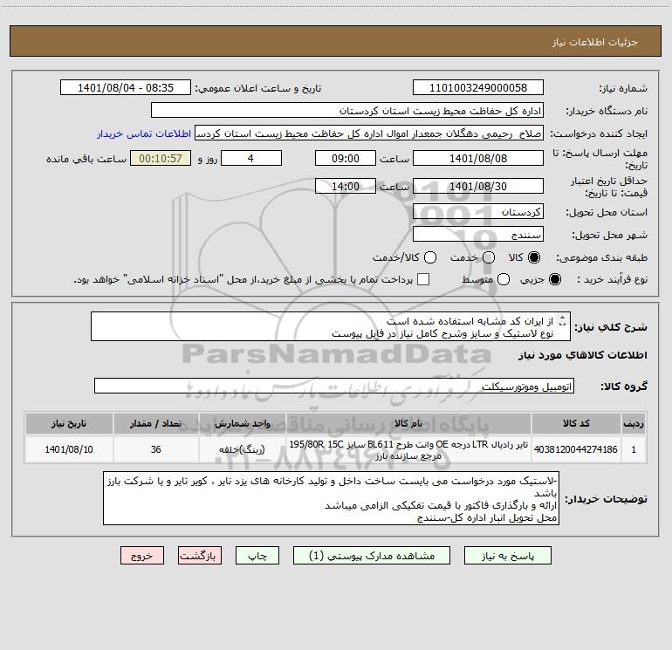Click the announcement date field 1401/08/04 - 08:35
The height and width of the screenshot is (650, 672).
[x=126, y=88]
